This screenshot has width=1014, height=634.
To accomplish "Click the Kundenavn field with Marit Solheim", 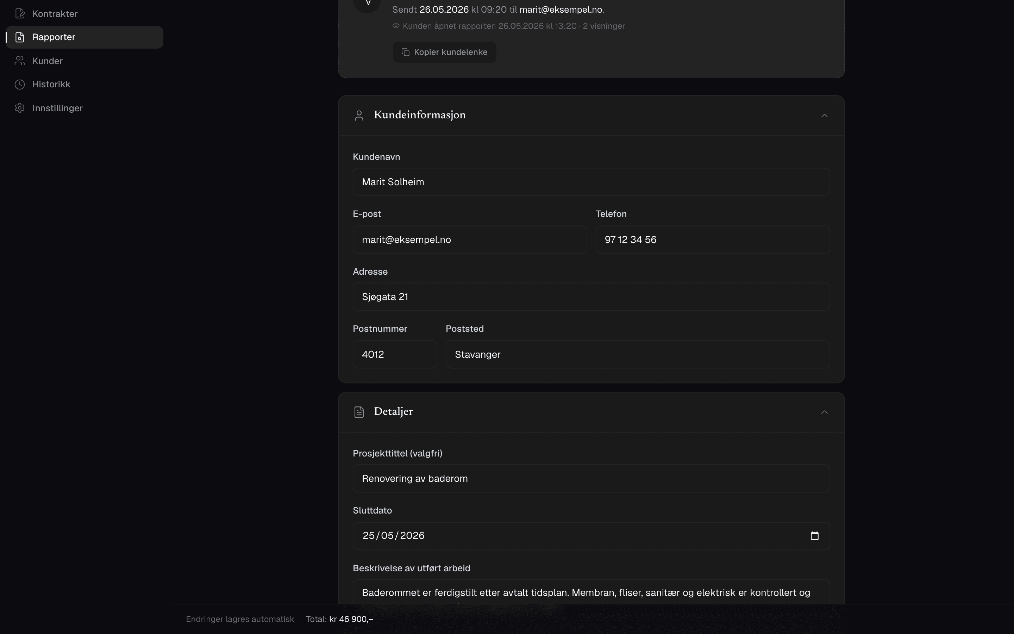I will coord(591,182).
